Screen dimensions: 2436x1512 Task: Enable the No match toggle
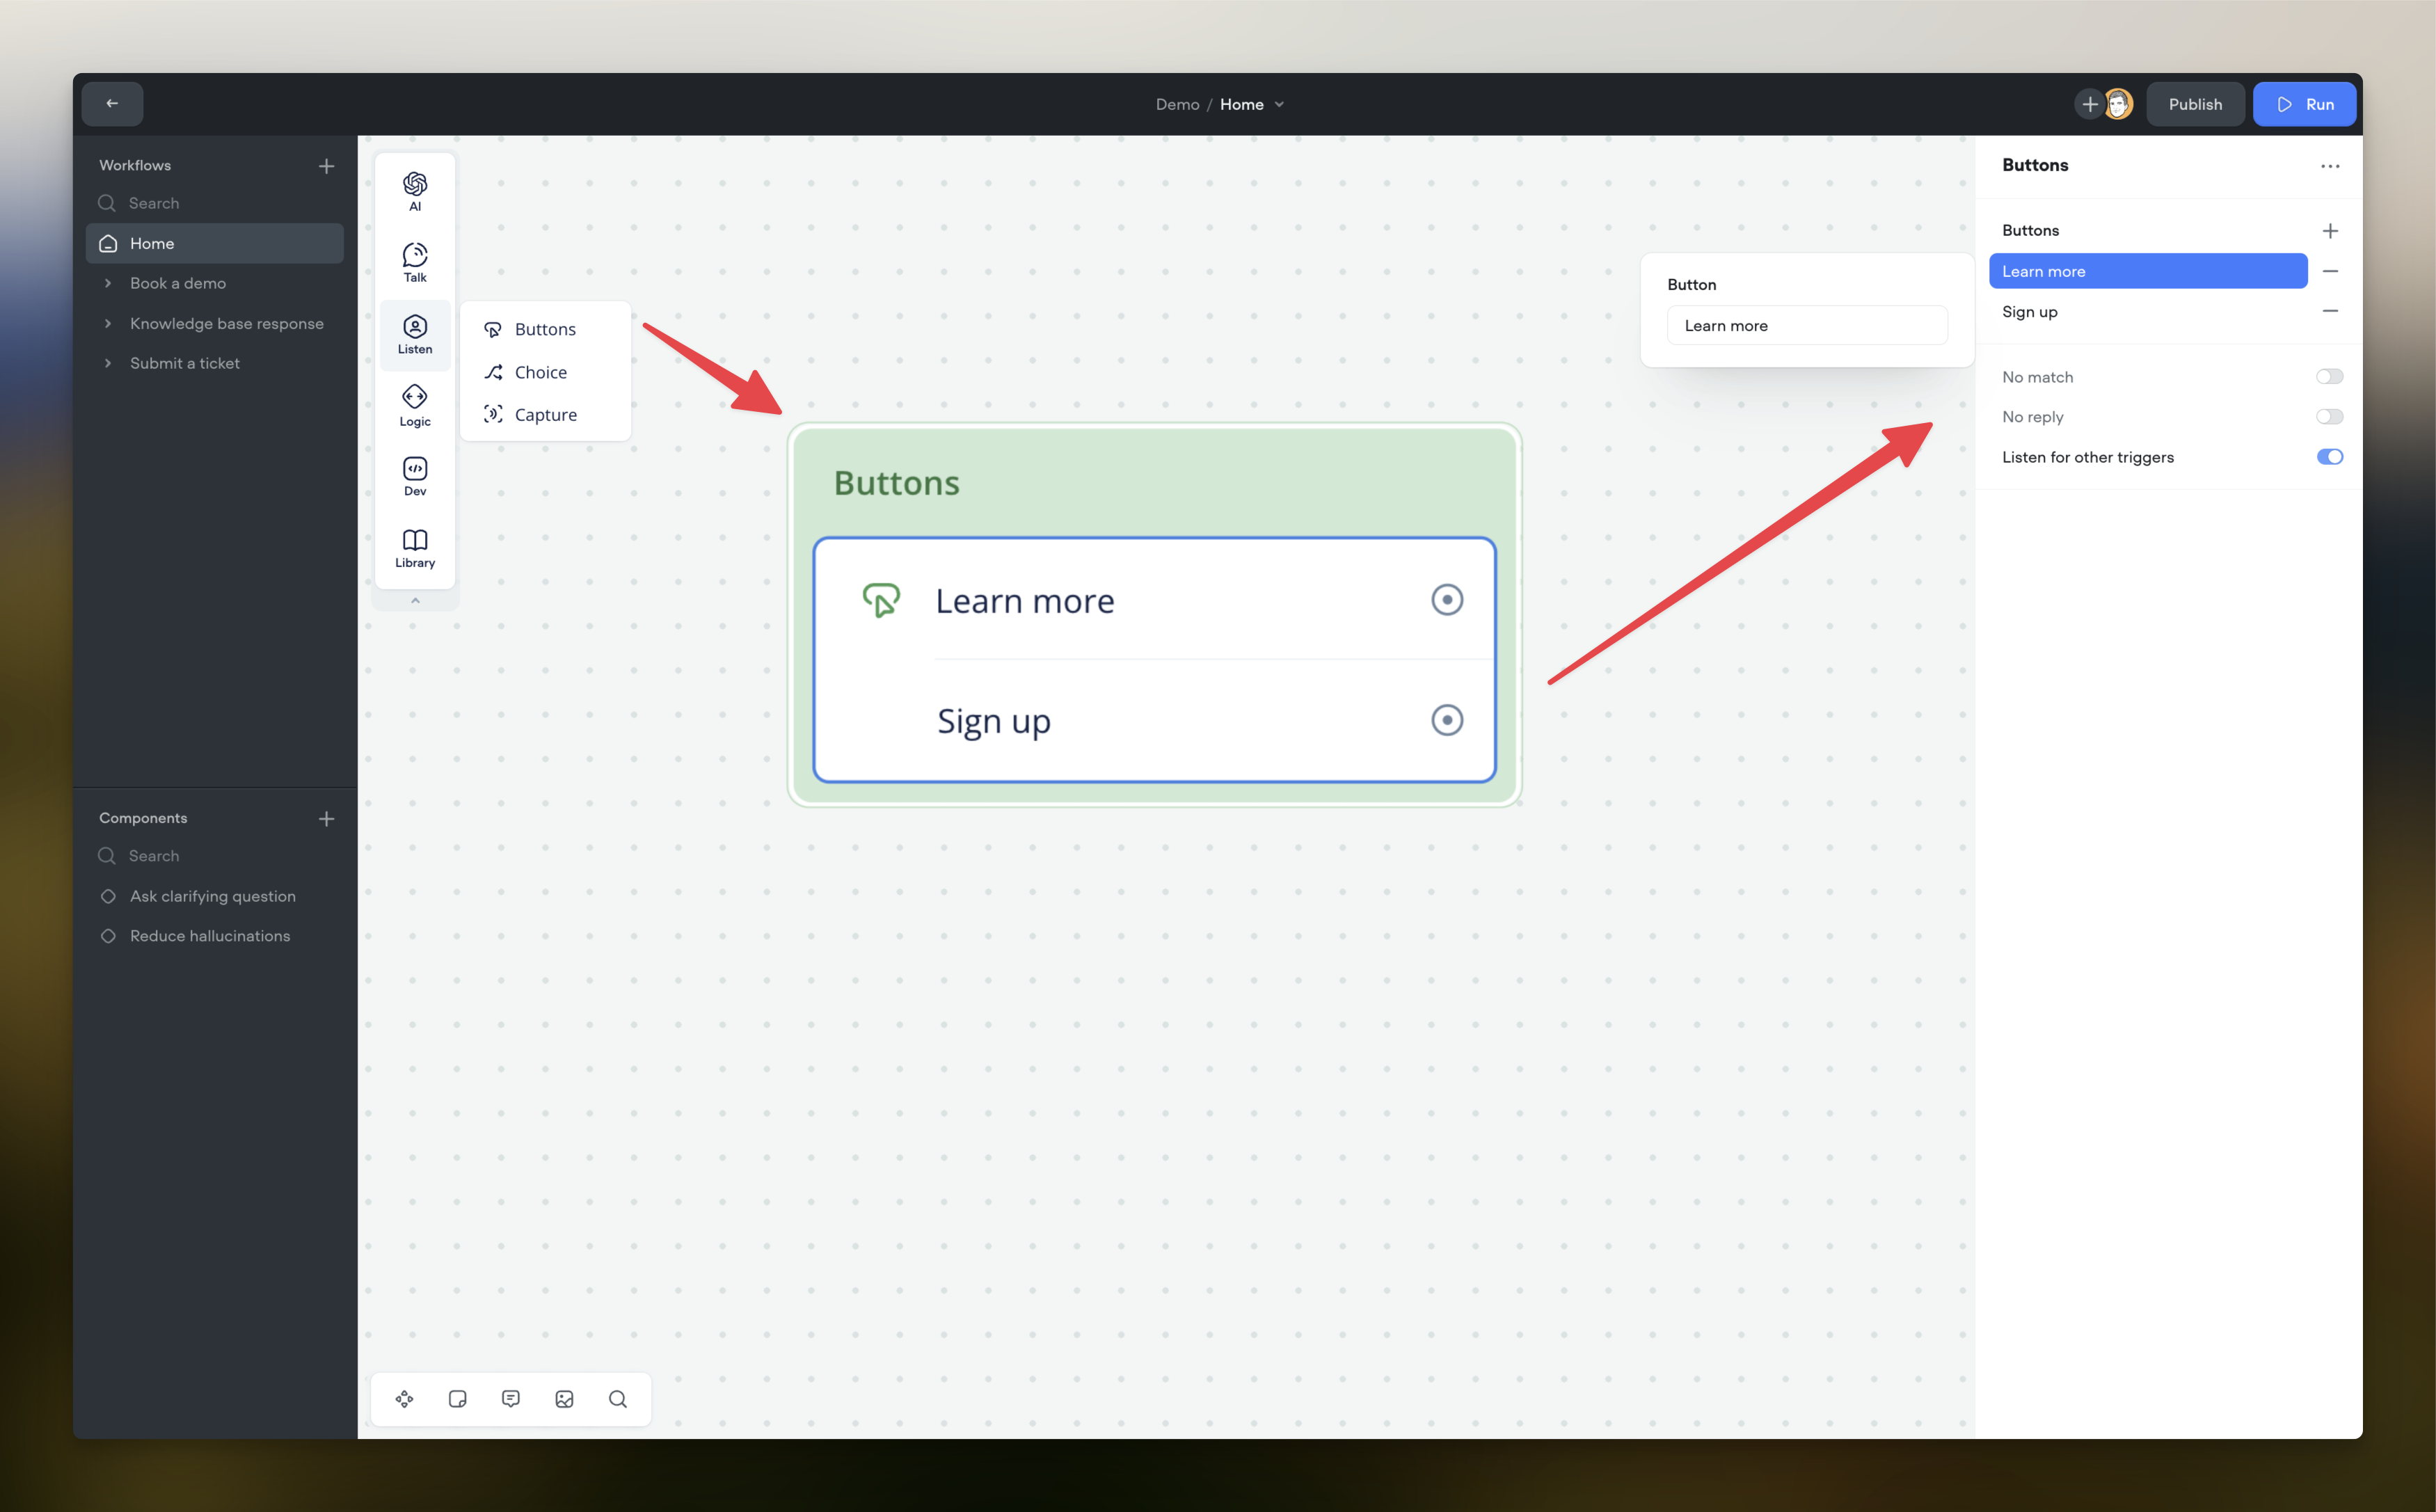coord(2330,376)
